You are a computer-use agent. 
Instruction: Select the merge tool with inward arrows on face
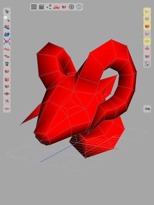pyautogui.click(x=7, y=94)
